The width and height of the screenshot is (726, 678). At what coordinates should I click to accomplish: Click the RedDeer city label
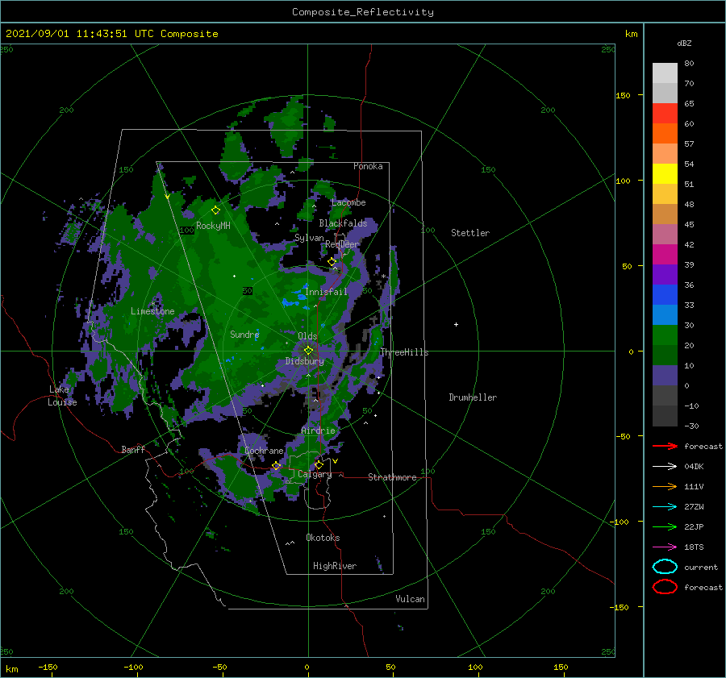[x=342, y=244]
